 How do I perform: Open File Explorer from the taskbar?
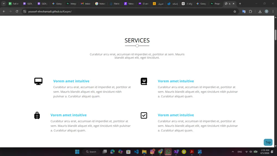[x=144, y=152]
